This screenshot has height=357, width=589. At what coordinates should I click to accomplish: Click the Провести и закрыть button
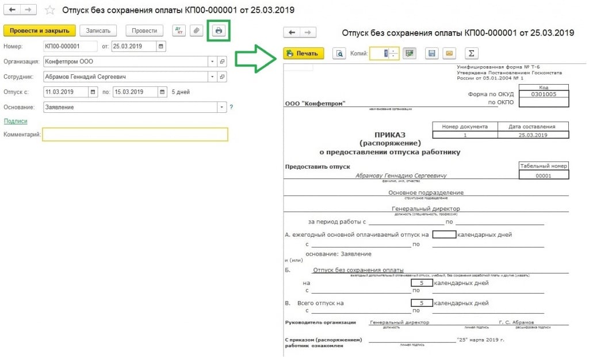(40, 31)
